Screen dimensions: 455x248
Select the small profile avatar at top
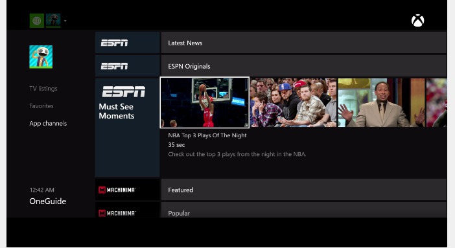[x=53, y=21]
